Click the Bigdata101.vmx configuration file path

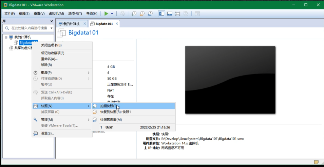coord(203,139)
